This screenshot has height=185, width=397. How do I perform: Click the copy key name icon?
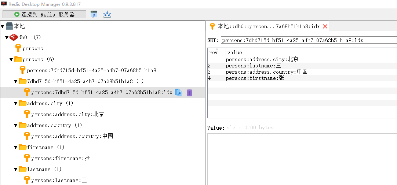(x=178, y=93)
